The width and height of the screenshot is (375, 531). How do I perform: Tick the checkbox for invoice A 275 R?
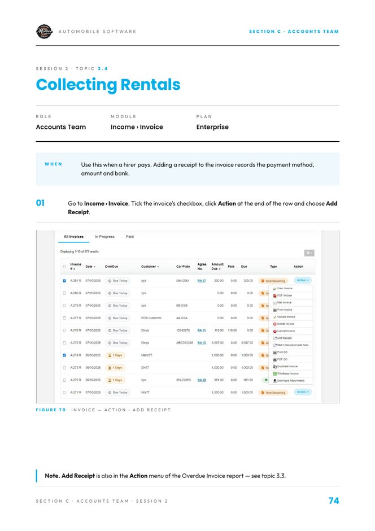coord(64,343)
